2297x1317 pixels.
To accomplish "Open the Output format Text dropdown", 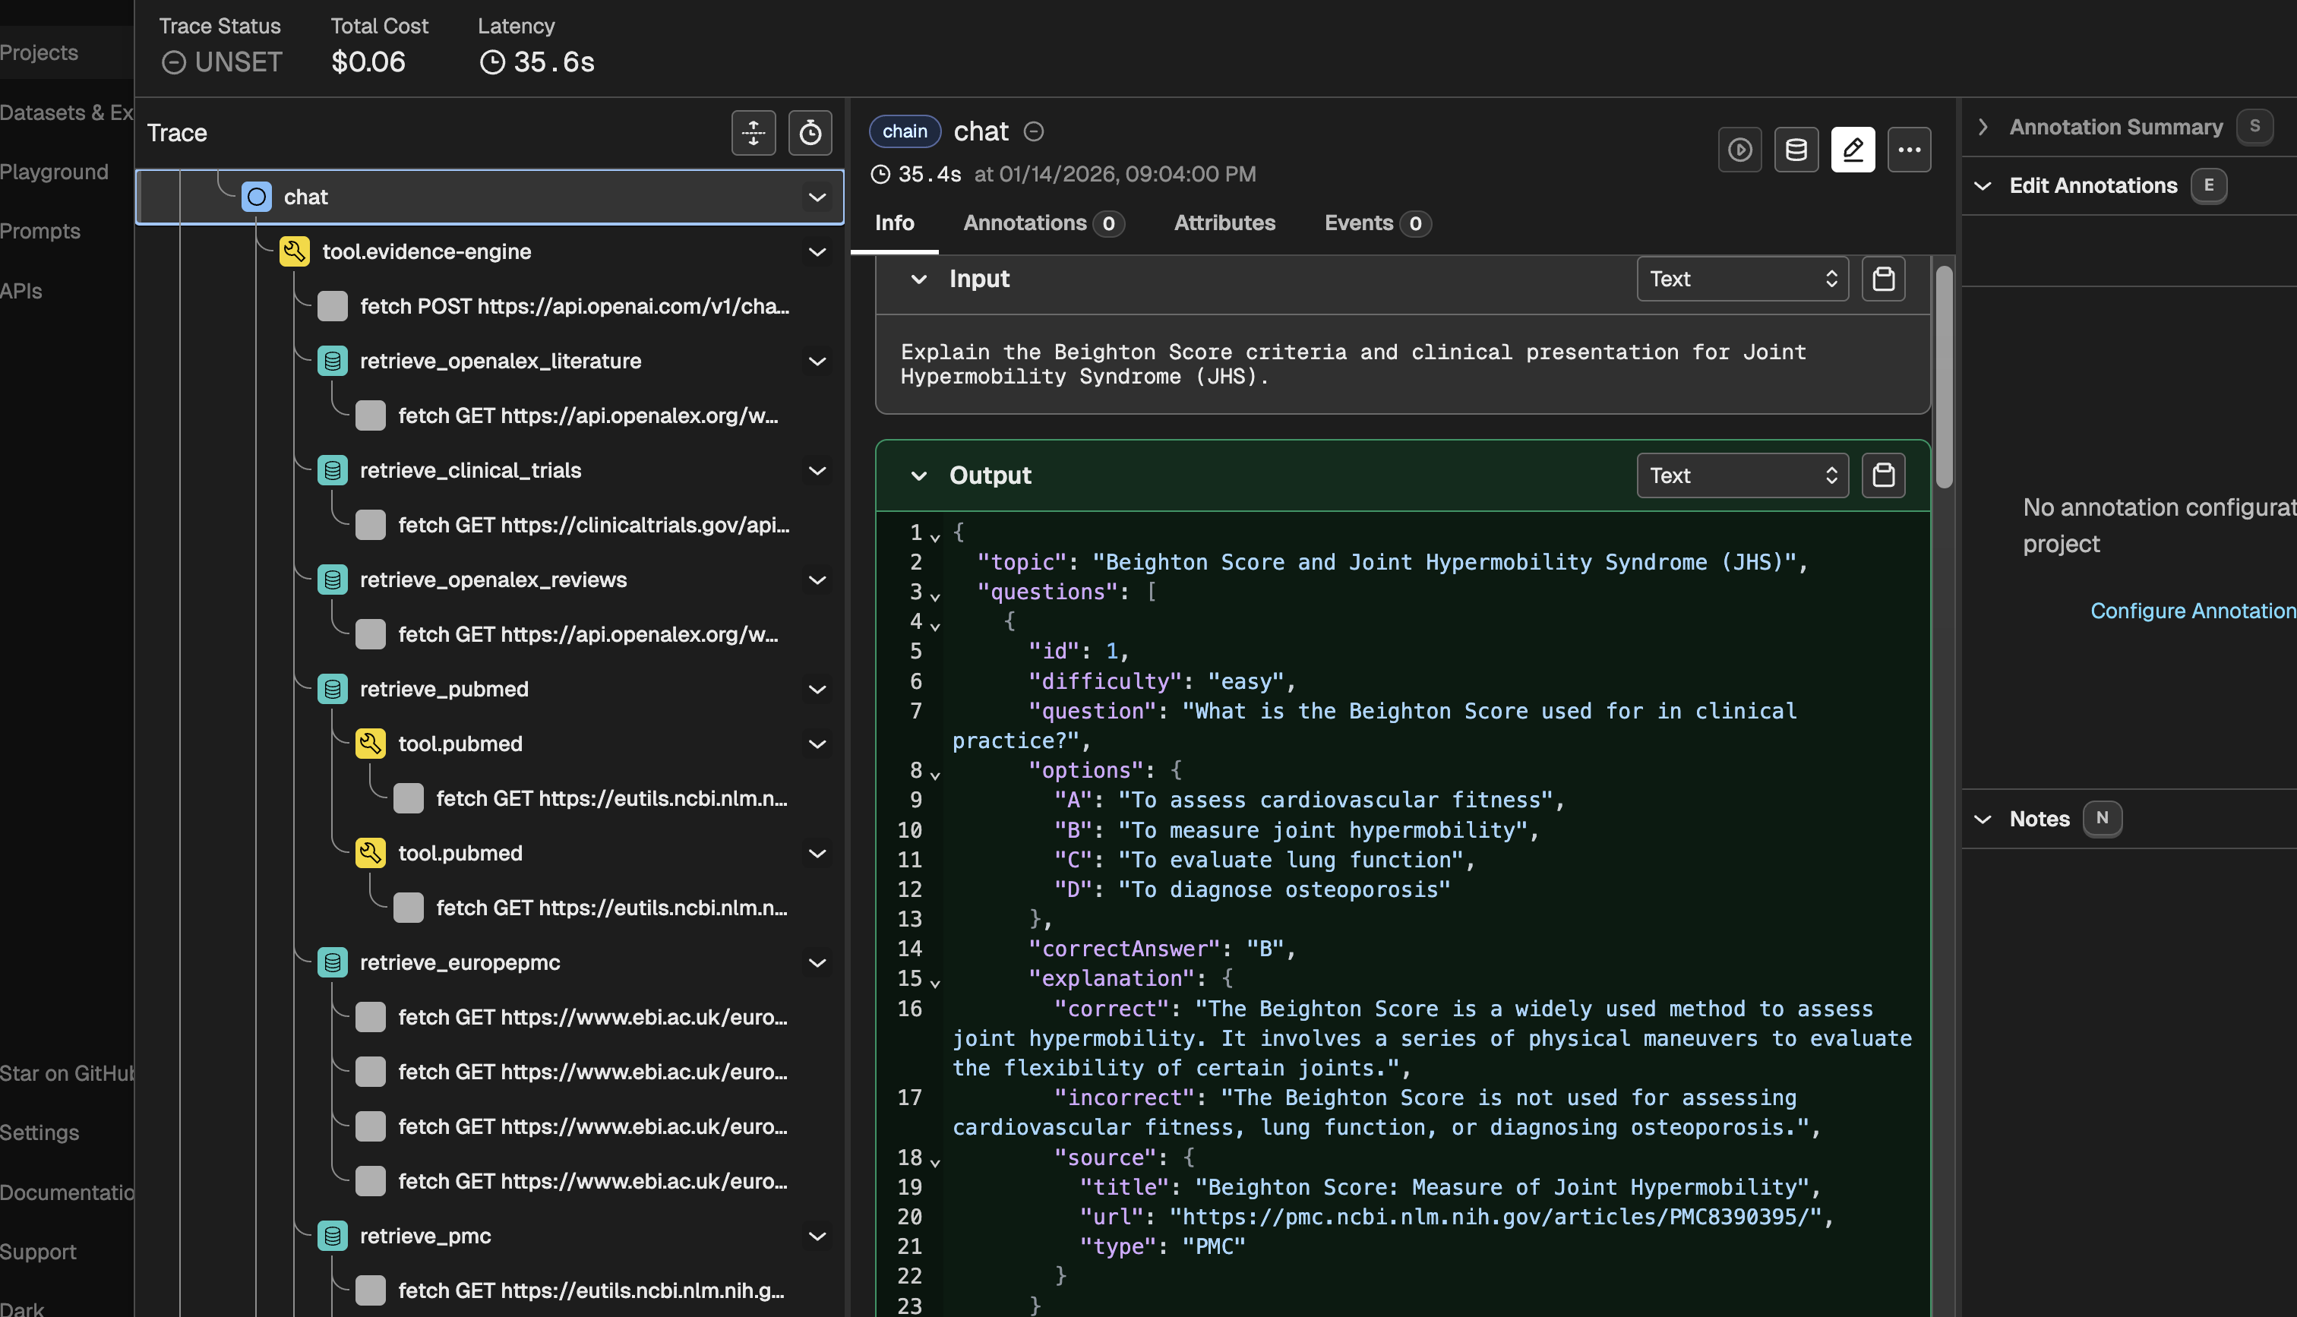I will point(1742,475).
